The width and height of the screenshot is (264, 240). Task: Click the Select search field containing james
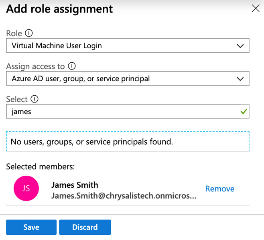pyautogui.click(x=120, y=112)
